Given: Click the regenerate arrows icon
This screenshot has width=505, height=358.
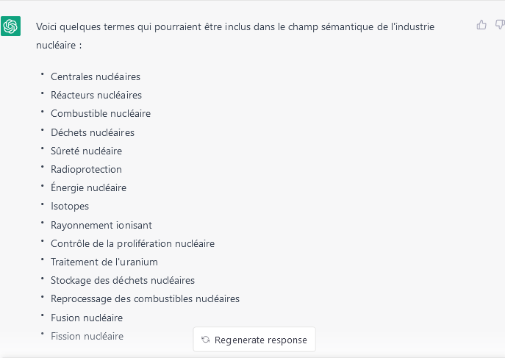Looking at the screenshot, I should coord(206,340).
